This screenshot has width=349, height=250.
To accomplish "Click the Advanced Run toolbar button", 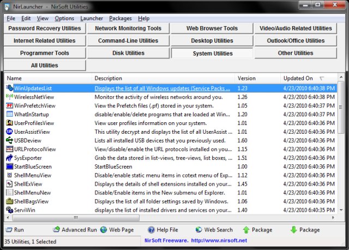I will pyautogui.click(x=75, y=230).
